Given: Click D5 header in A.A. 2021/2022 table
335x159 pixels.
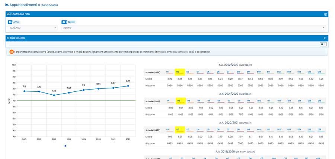Looking at the screenshot, I should (x=208, y=101).
